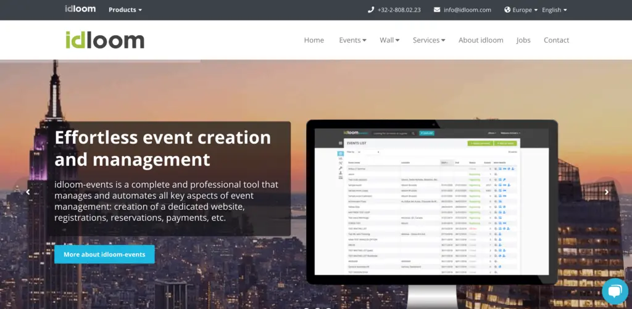This screenshot has width=632, height=309.
Task: Click the idloom-events description paragraph
Action: (x=166, y=201)
